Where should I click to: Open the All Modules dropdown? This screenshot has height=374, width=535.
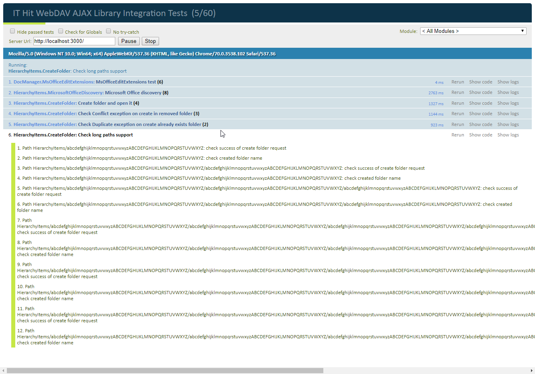(473, 31)
